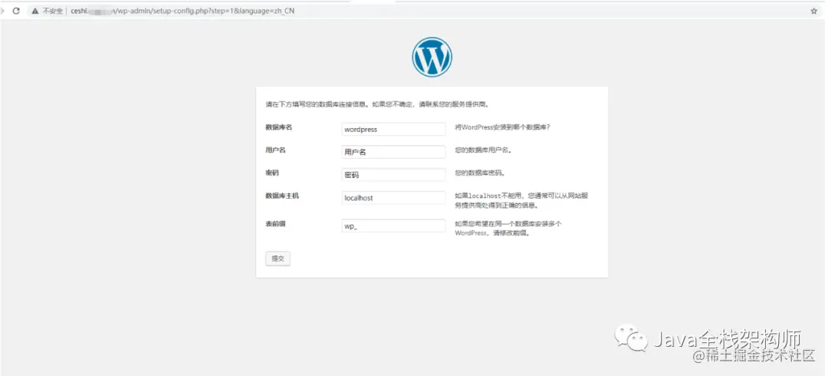Click the 数据库主机 label
The height and width of the screenshot is (376, 828).
coord(282,196)
